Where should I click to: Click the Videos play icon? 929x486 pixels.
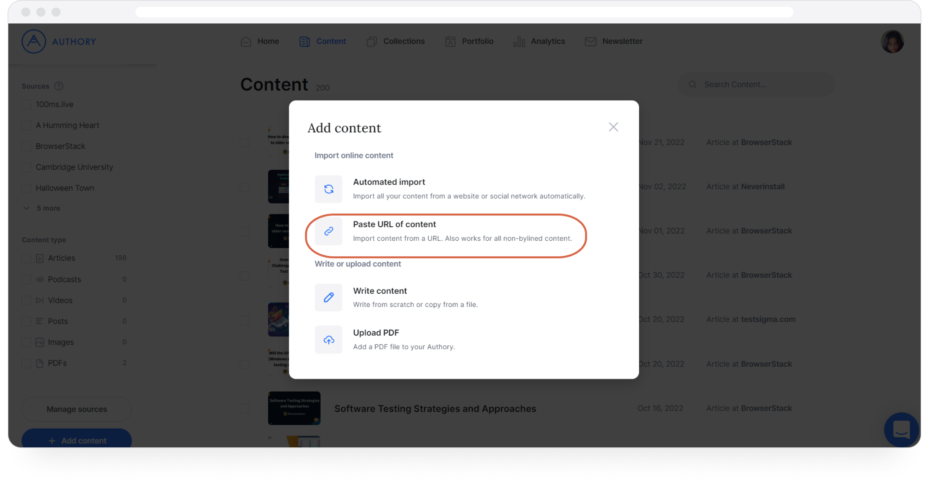point(40,300)
